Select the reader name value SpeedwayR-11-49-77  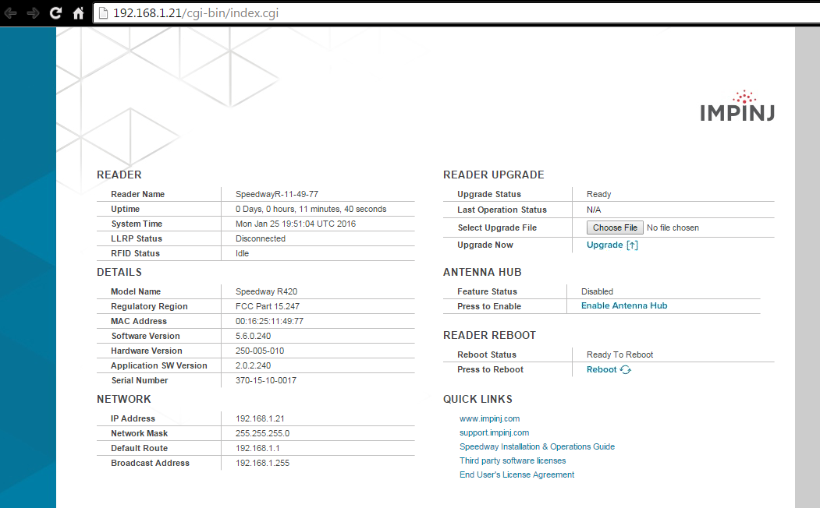click(x=277, y=194)
